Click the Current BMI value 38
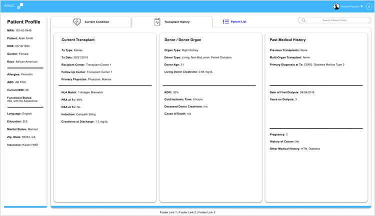Image resolution: width=375 pixels, height=216 pixels. (x=27, y=90)
